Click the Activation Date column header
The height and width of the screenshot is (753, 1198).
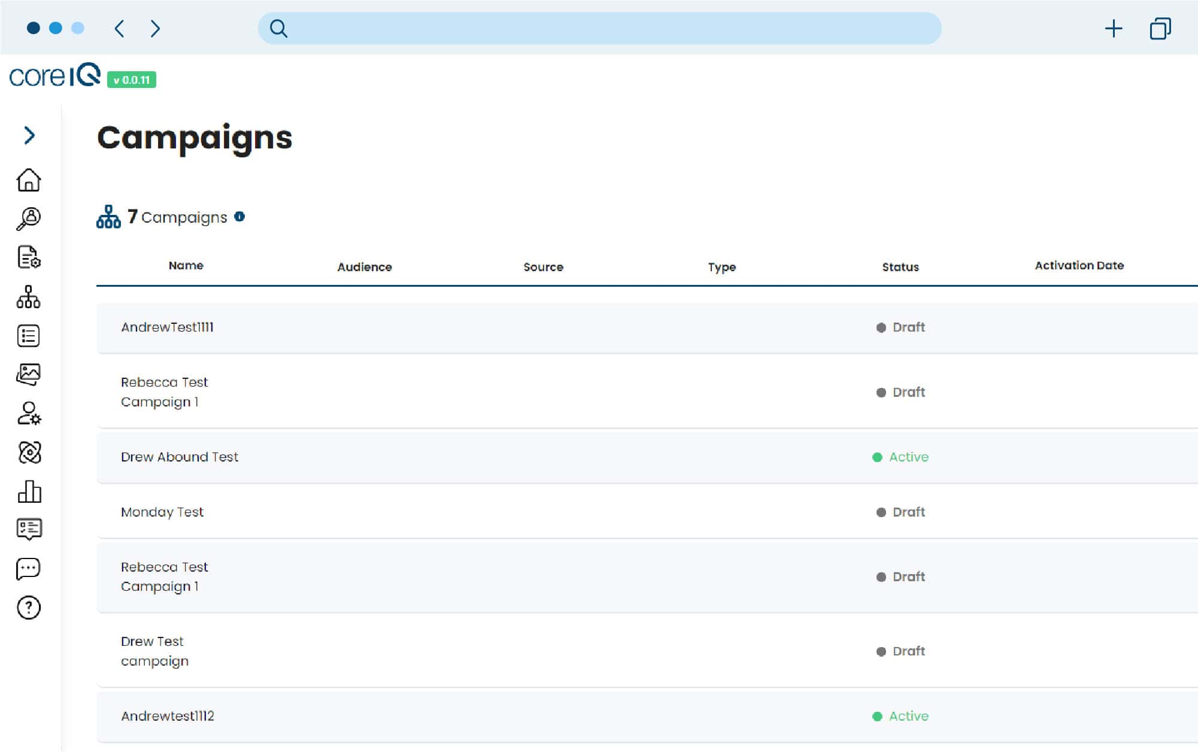(x=1079, y=266)
